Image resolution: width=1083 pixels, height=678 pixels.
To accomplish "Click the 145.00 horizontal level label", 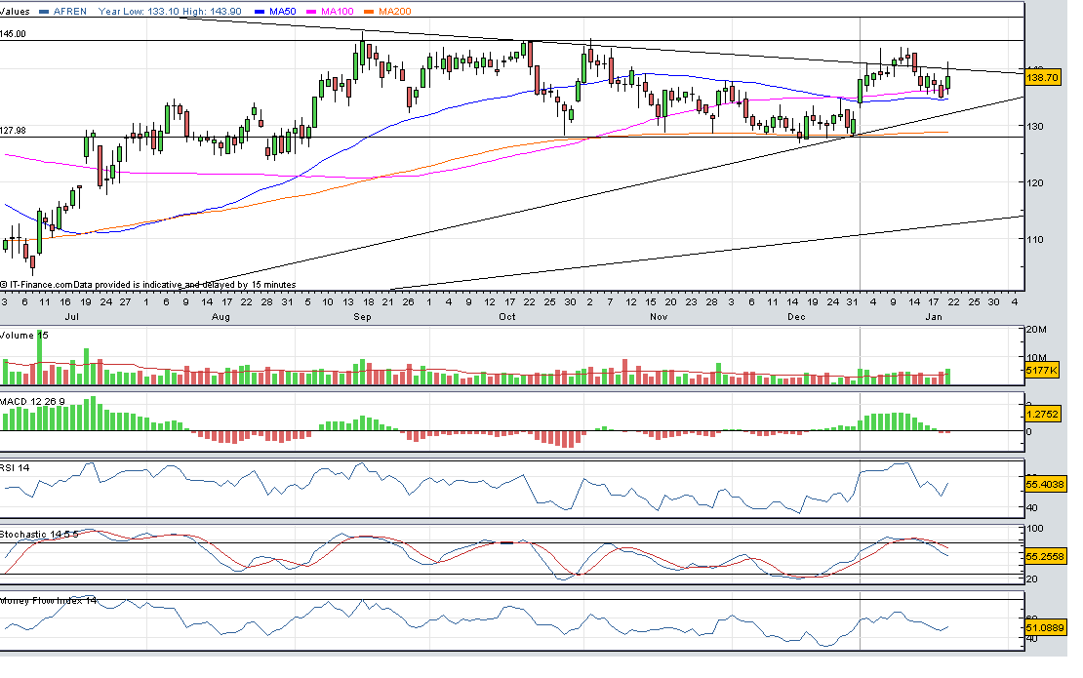I will tap(14, 34).
